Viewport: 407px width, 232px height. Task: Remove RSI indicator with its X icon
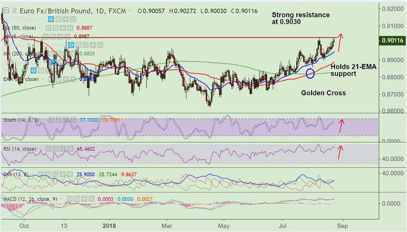tap(70, 149)
